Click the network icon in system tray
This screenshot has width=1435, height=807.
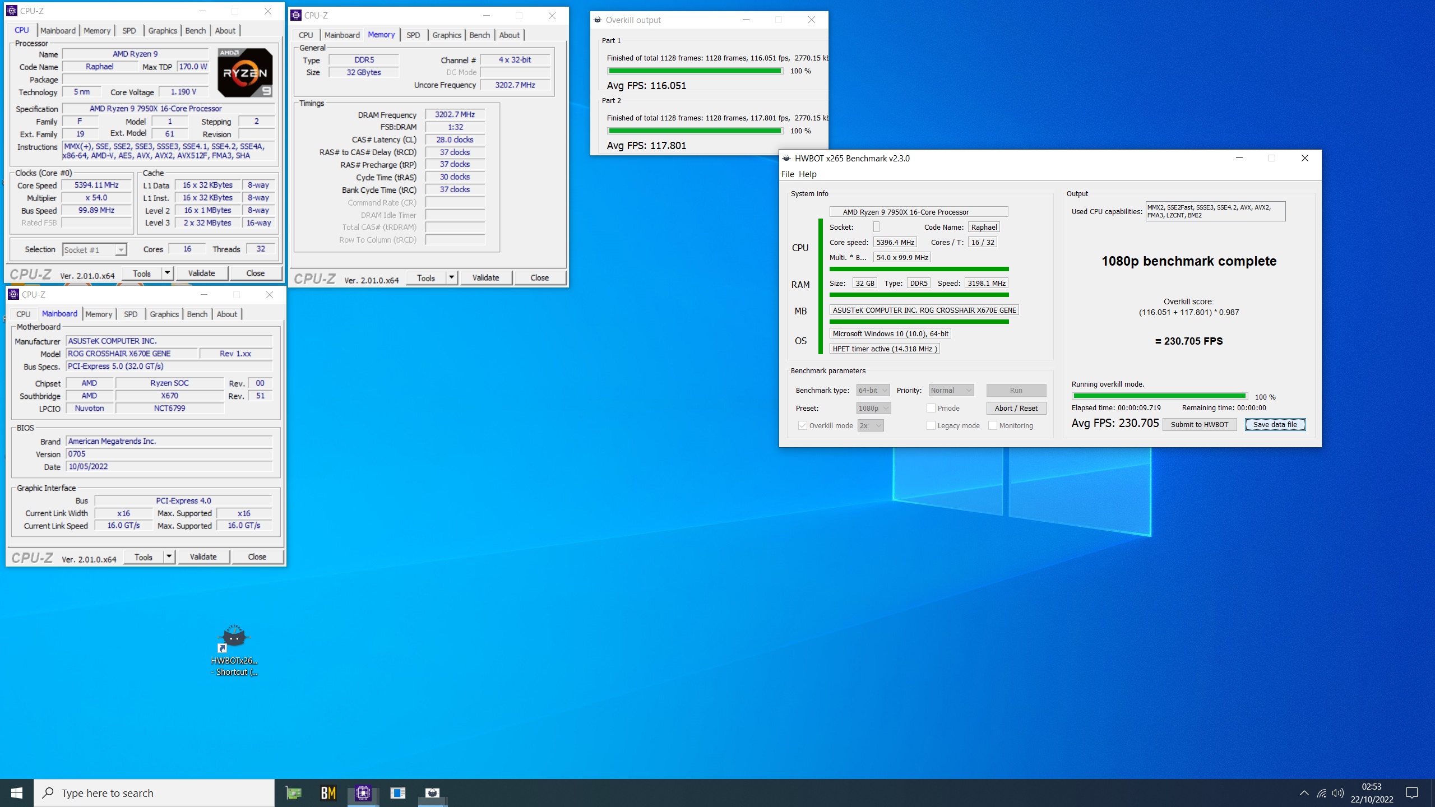[1322, 793]
